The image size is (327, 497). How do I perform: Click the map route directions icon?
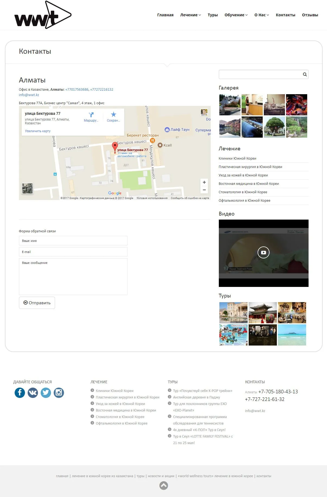91,115
